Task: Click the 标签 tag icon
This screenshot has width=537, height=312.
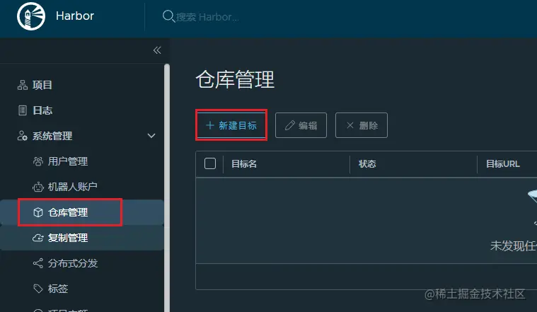Action: pos(38,289)
